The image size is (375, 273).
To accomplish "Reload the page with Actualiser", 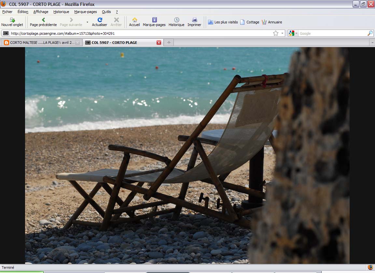I will pos(100,22).
